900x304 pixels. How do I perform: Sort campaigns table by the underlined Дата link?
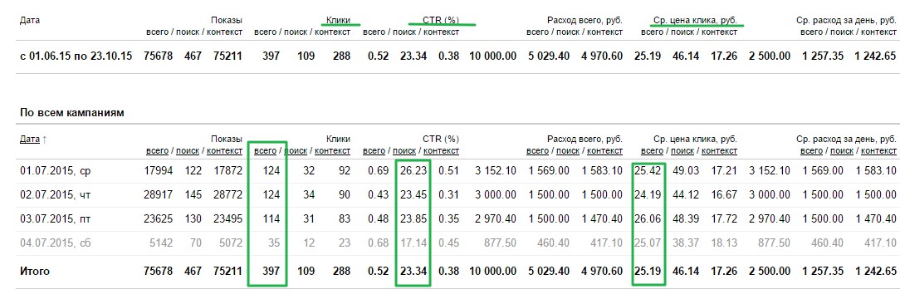coord(30,139)
